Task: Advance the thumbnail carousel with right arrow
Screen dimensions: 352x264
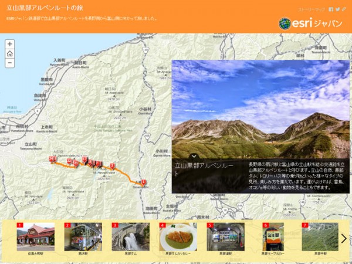Action: (x=344, y=238)
